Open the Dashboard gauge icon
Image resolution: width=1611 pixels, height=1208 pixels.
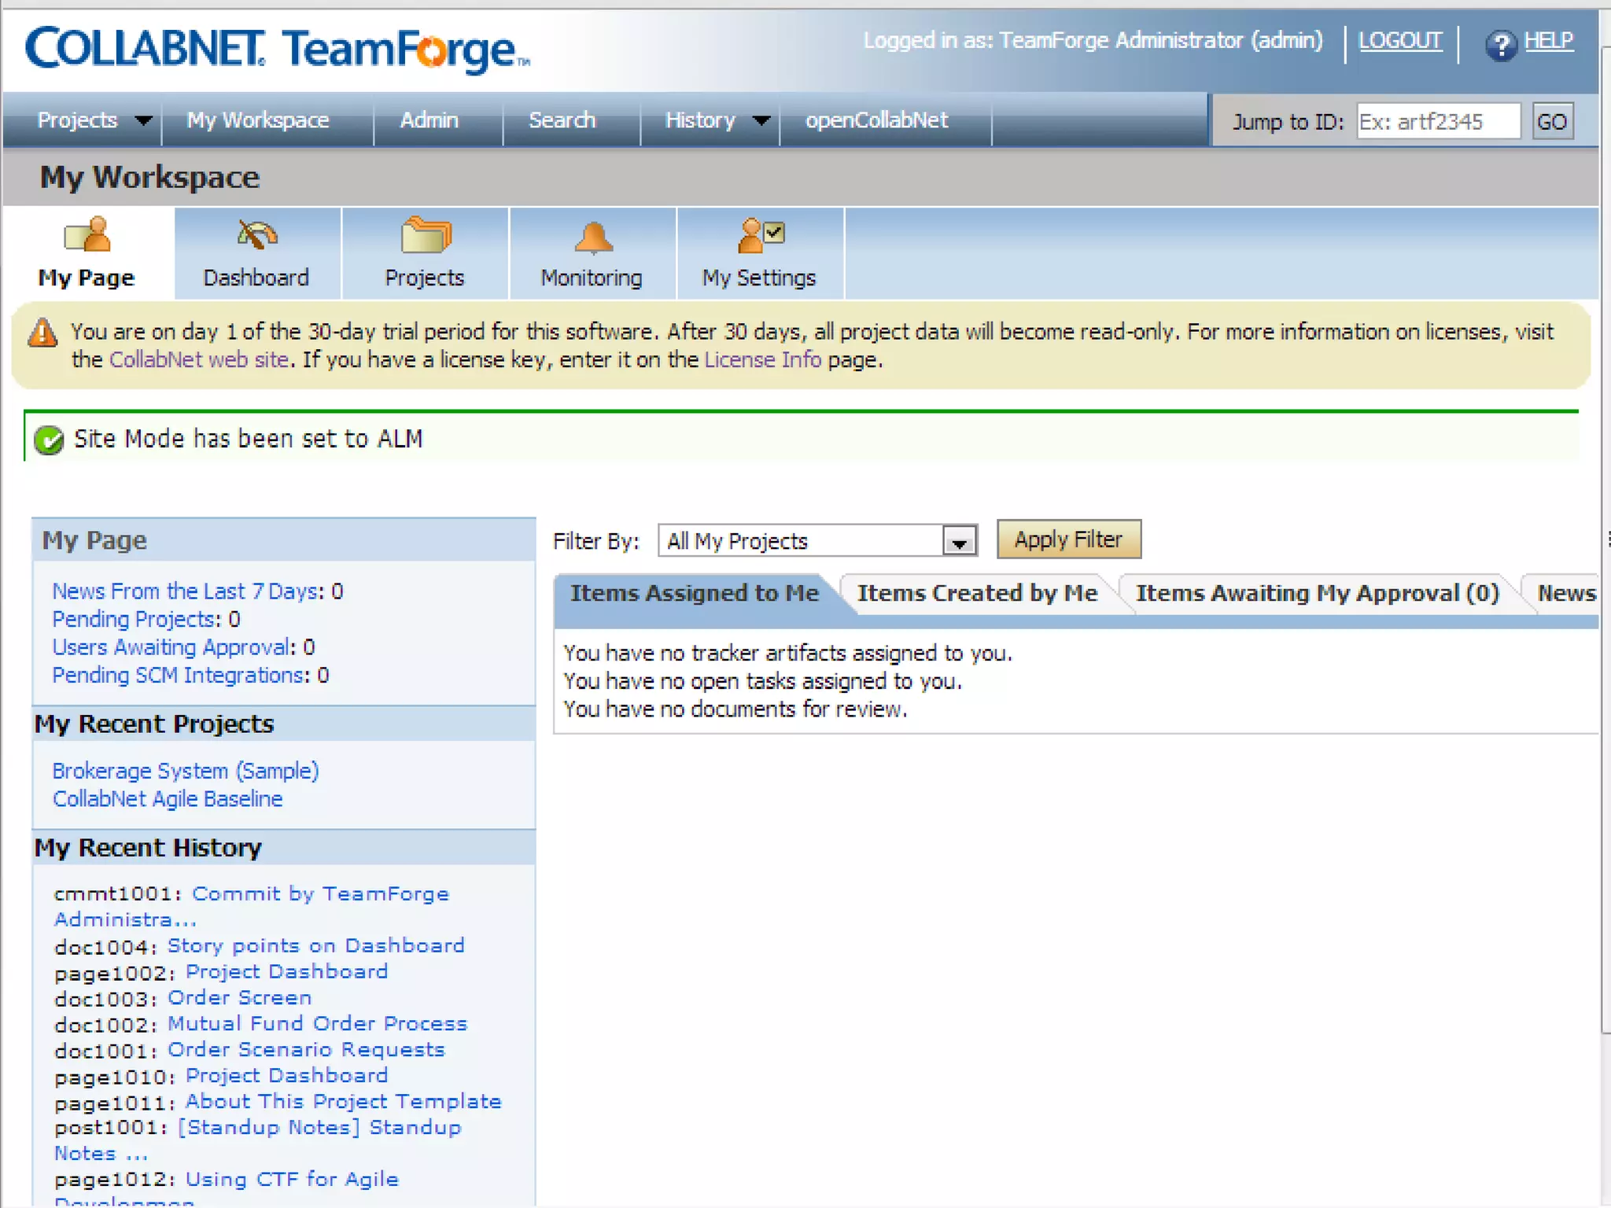[256, 235]
